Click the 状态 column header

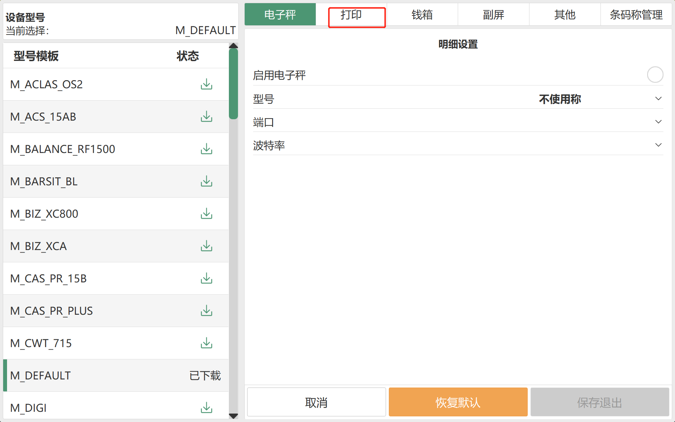[188, 56]
